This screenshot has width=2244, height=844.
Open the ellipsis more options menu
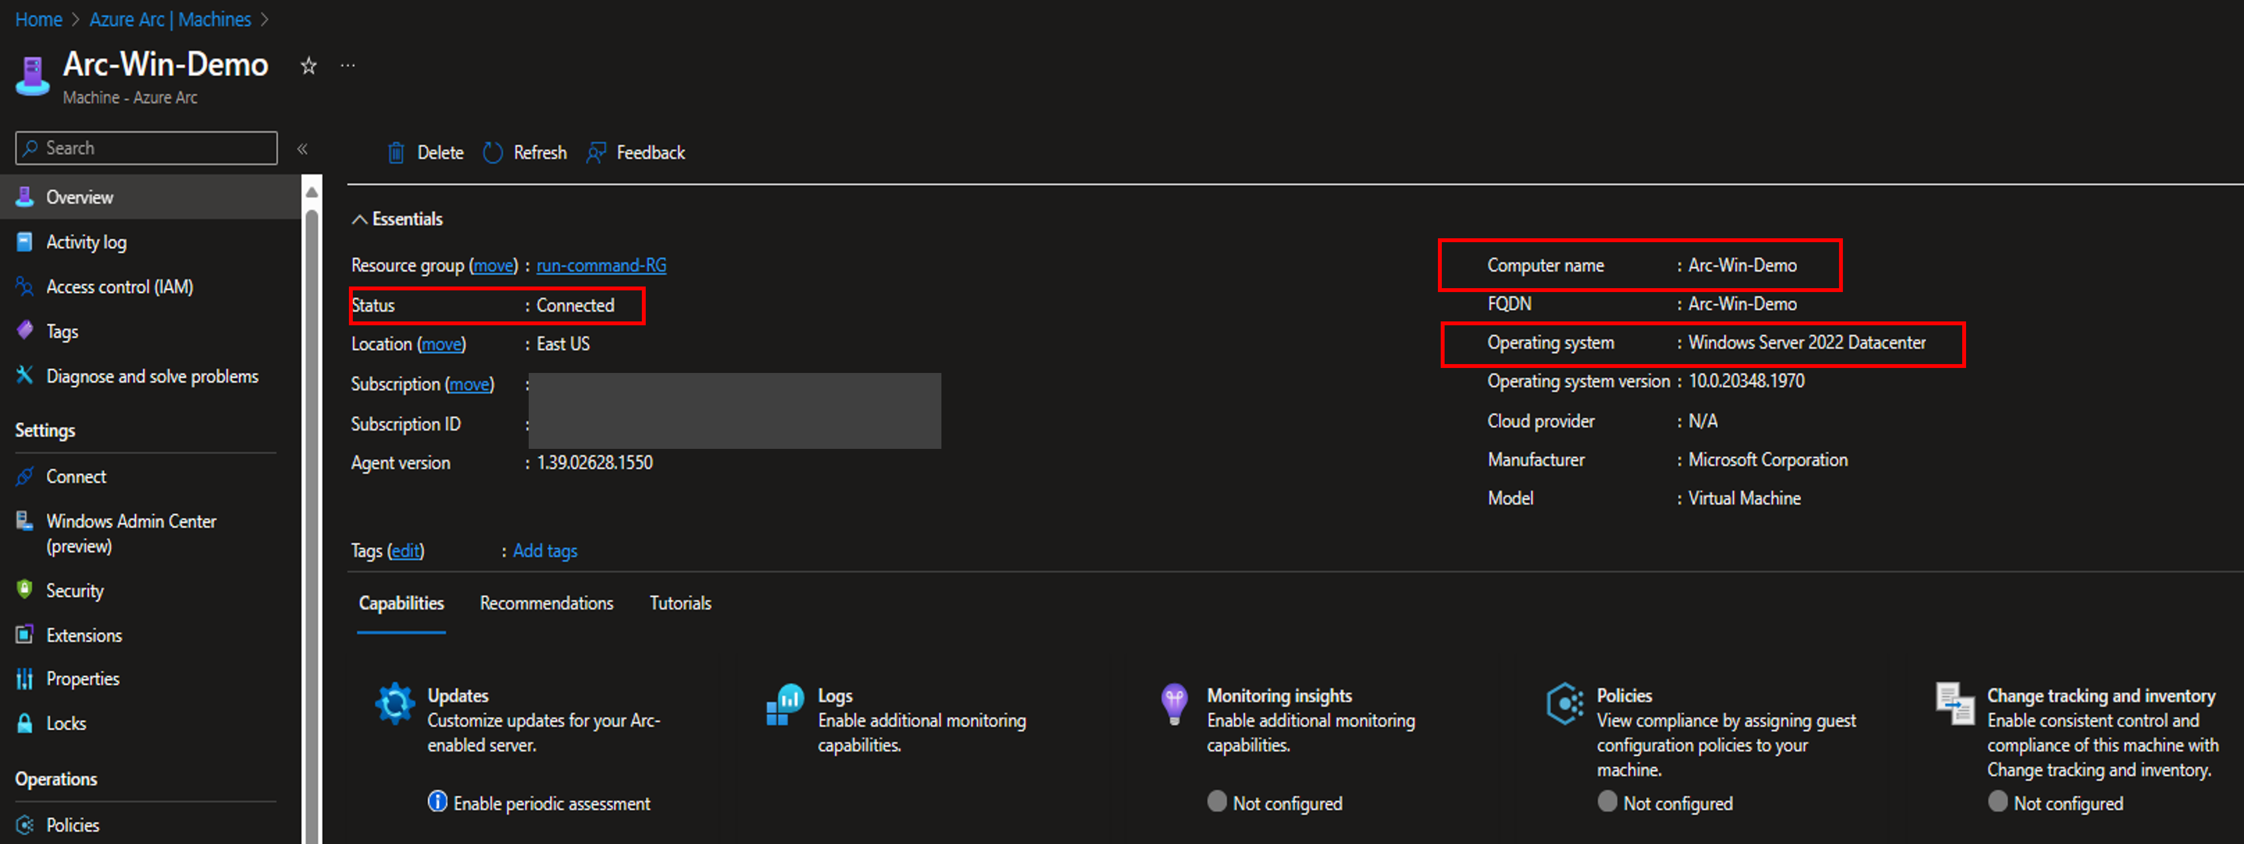(348, 66)
